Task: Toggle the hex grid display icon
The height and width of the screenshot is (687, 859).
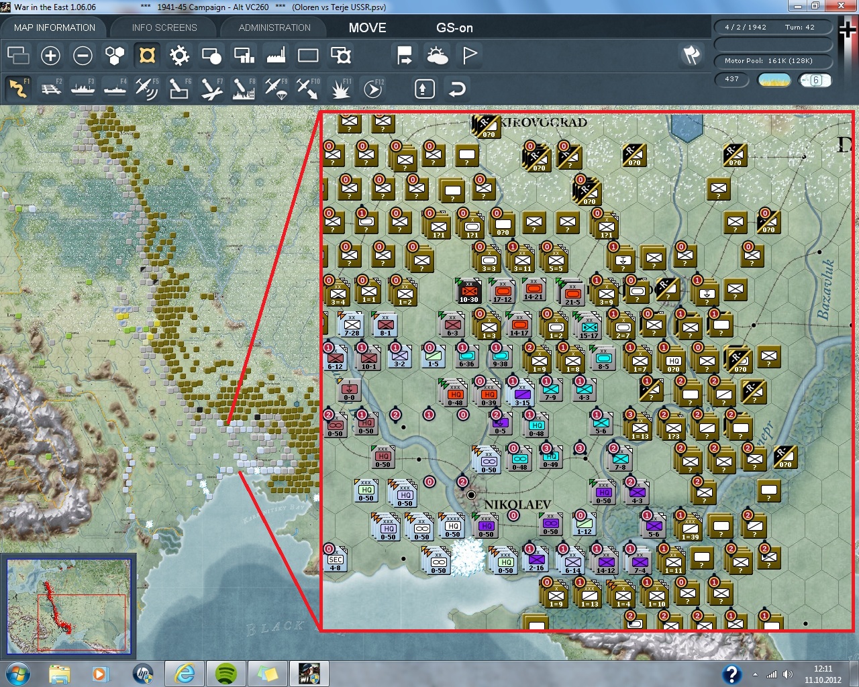Action: pos(115,56)
